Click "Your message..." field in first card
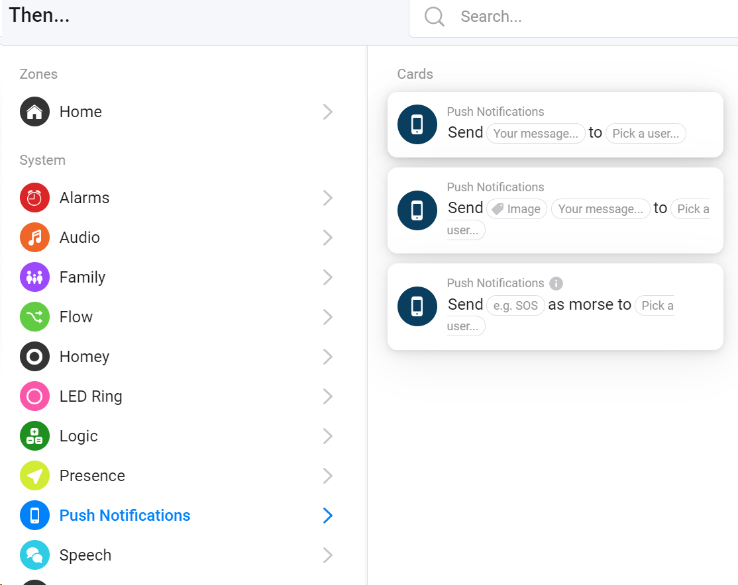 point(535,134)
